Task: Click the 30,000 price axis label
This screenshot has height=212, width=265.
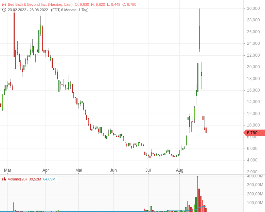Action: [253, 8]
